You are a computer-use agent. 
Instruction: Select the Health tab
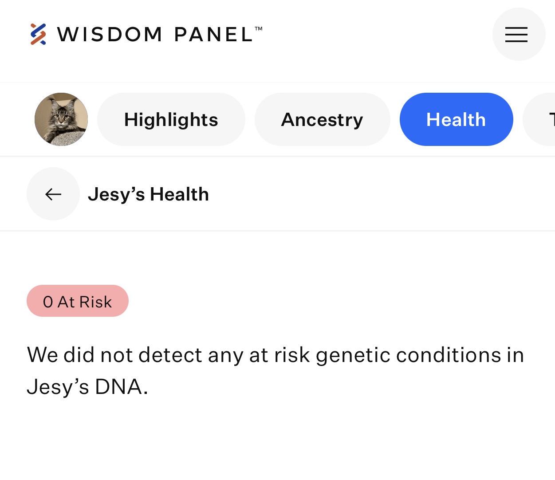[457, 119]
